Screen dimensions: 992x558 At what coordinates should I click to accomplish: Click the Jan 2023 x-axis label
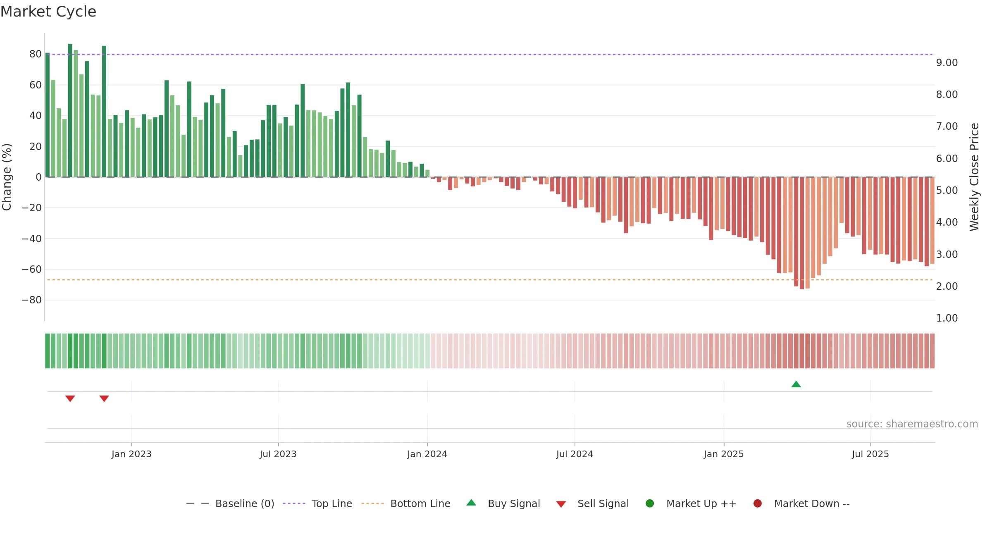[131, 454]
